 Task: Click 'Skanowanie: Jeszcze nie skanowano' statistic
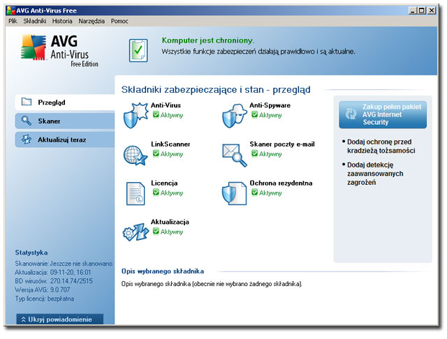(x=64, y=264)
